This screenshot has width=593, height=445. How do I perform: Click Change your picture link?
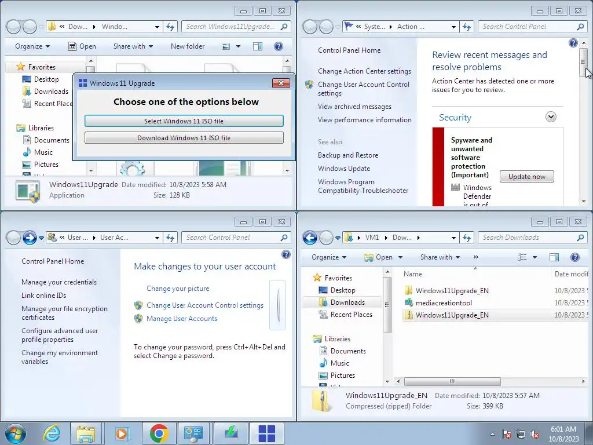(178, 289)
